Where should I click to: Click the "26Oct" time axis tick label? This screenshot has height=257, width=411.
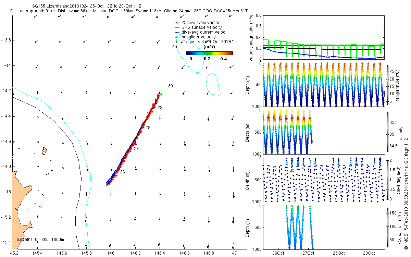(x=278, y=253)
